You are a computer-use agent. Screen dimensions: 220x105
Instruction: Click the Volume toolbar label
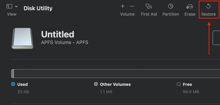(127, 14)
